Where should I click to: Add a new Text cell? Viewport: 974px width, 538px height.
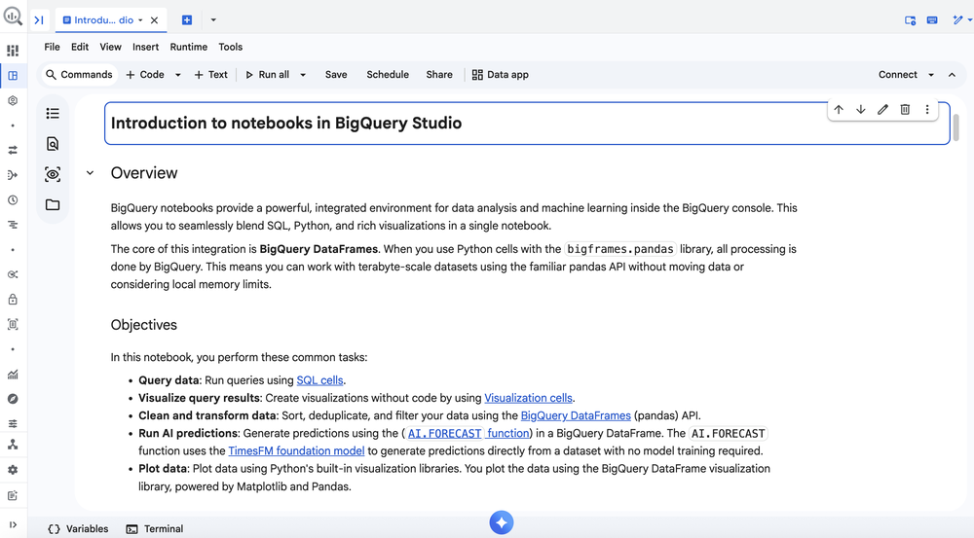[211, 75]
